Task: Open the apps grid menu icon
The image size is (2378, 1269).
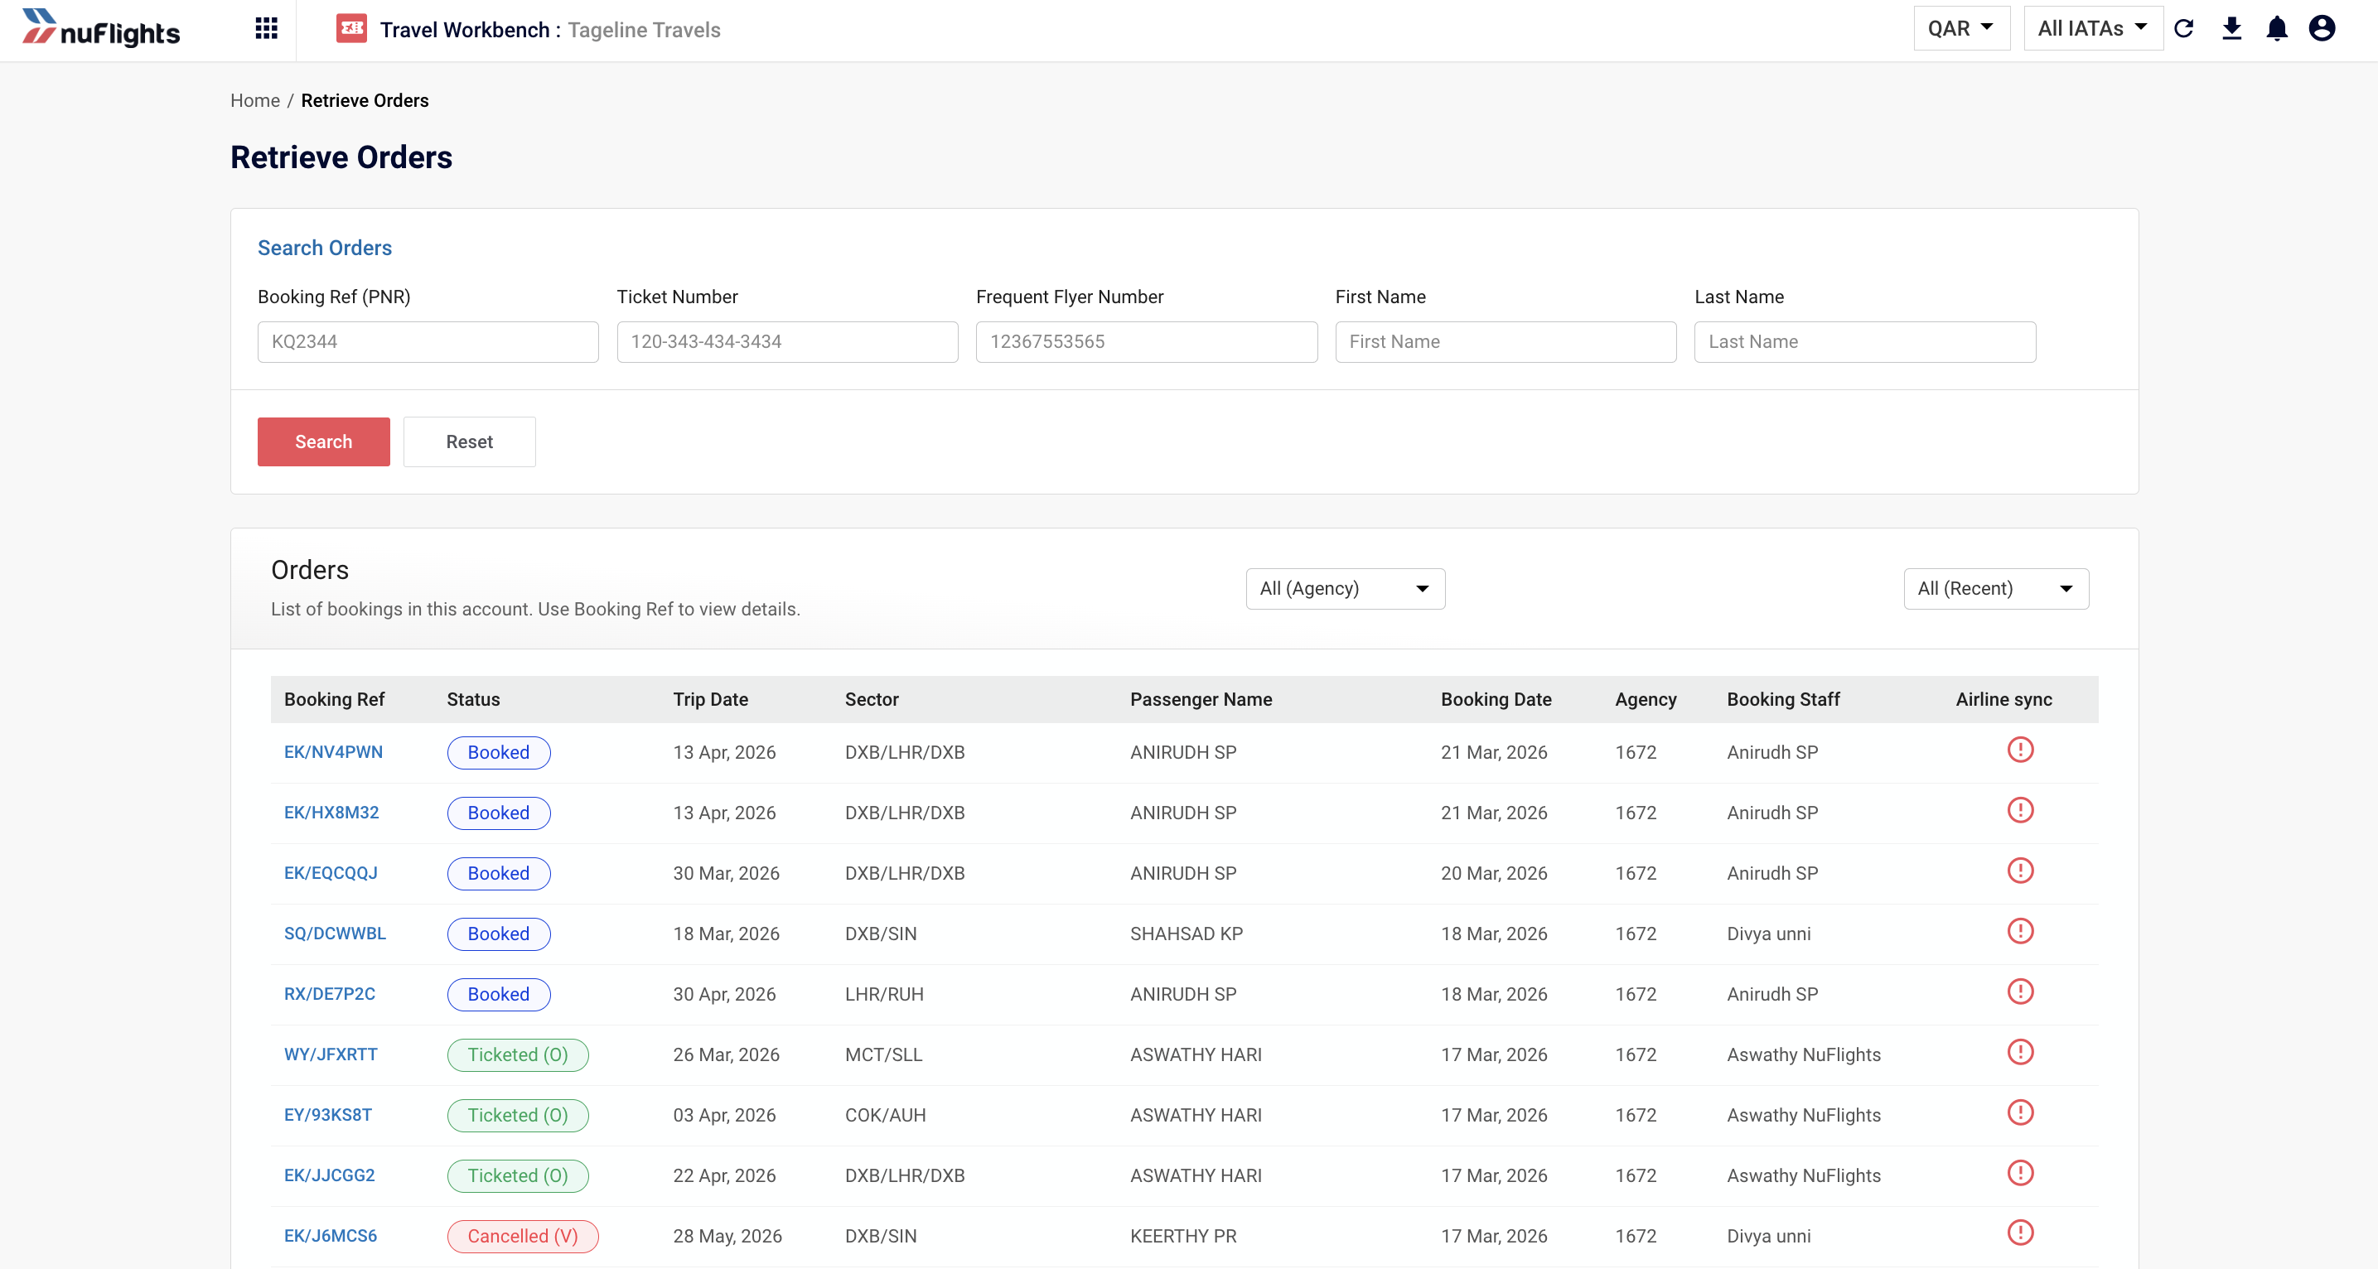Action: click(x=266, y=29)
